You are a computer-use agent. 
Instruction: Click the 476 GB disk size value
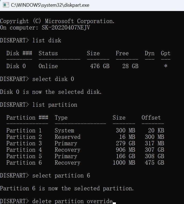click(x=100, y=66)
